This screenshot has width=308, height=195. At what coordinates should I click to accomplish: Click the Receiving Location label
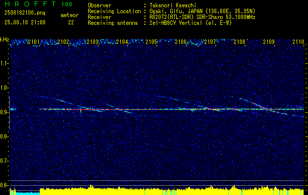click(x=114, y=11)
